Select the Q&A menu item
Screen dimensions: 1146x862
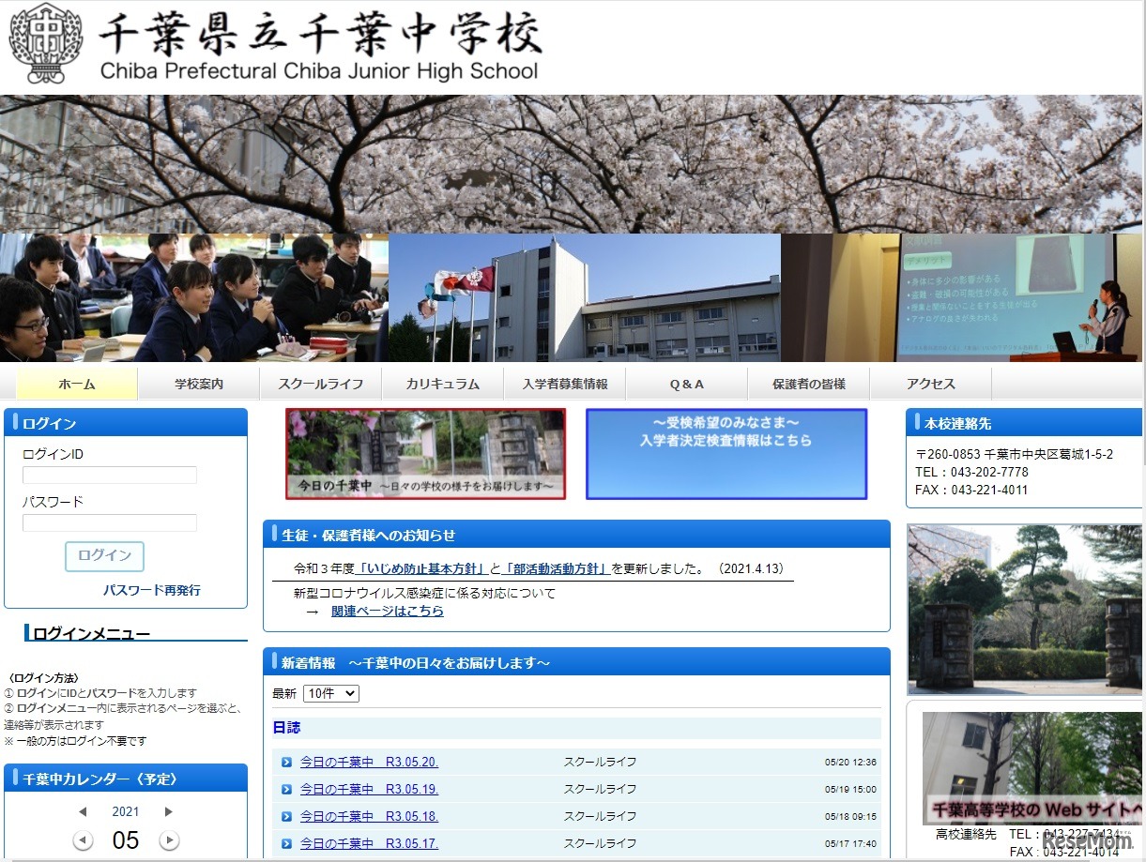(686, 384)
